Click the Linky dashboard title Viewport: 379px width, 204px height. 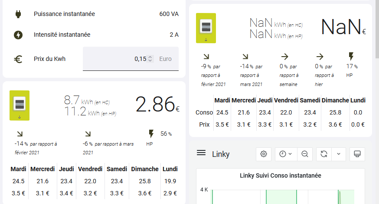point(221,154)
